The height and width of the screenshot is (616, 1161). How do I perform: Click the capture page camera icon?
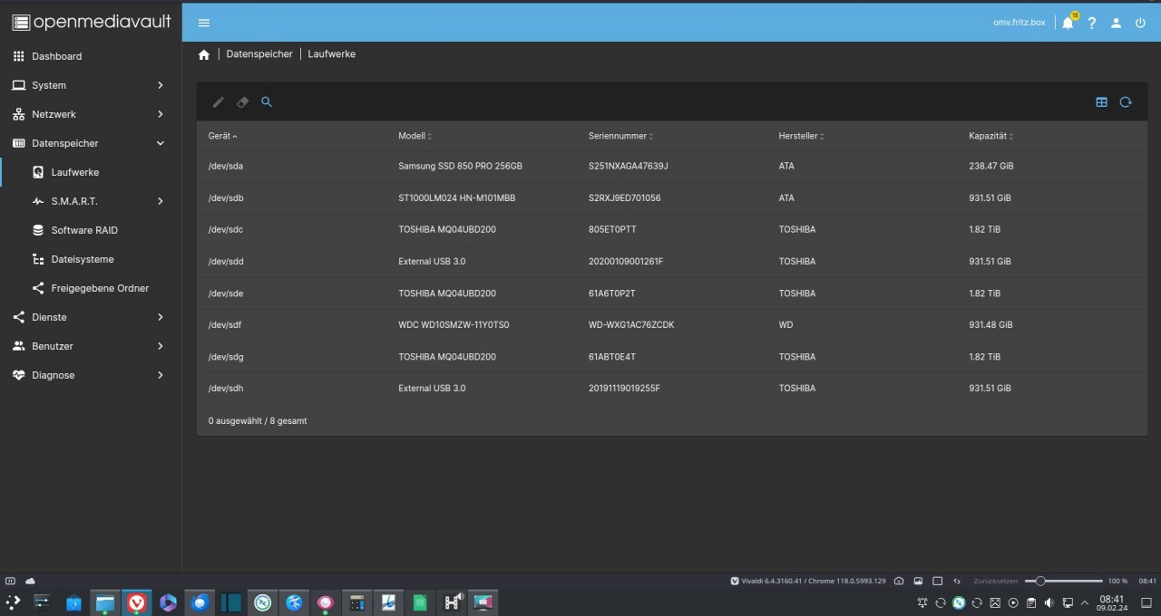pos(899,581)
